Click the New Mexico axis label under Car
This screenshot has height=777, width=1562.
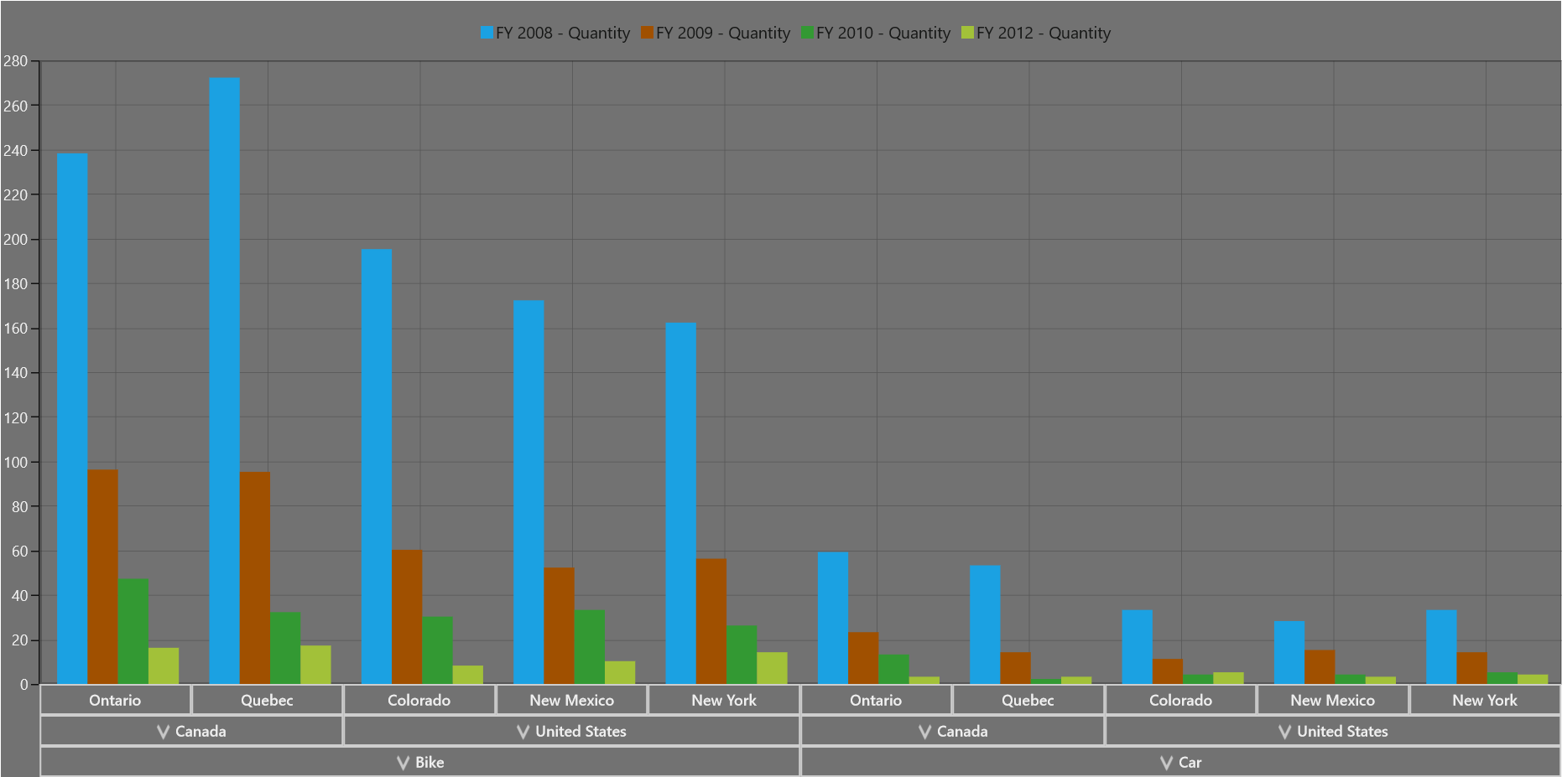tap(1333, 700)
